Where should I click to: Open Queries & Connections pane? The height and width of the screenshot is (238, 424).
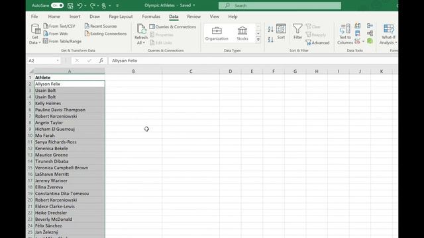tap(172, 26)
